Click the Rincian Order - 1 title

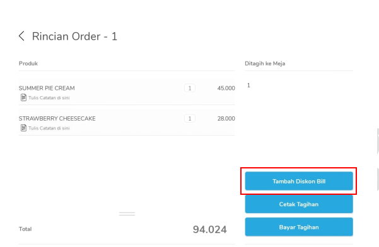pos(74,36)
